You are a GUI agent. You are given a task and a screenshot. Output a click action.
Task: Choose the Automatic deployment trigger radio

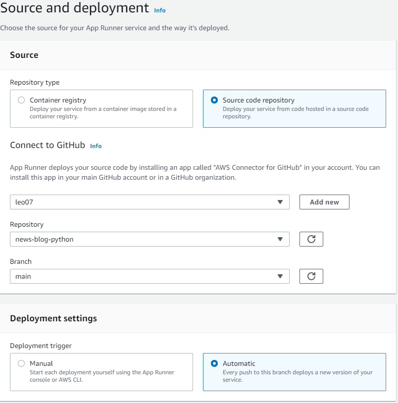tap(214, 363)
